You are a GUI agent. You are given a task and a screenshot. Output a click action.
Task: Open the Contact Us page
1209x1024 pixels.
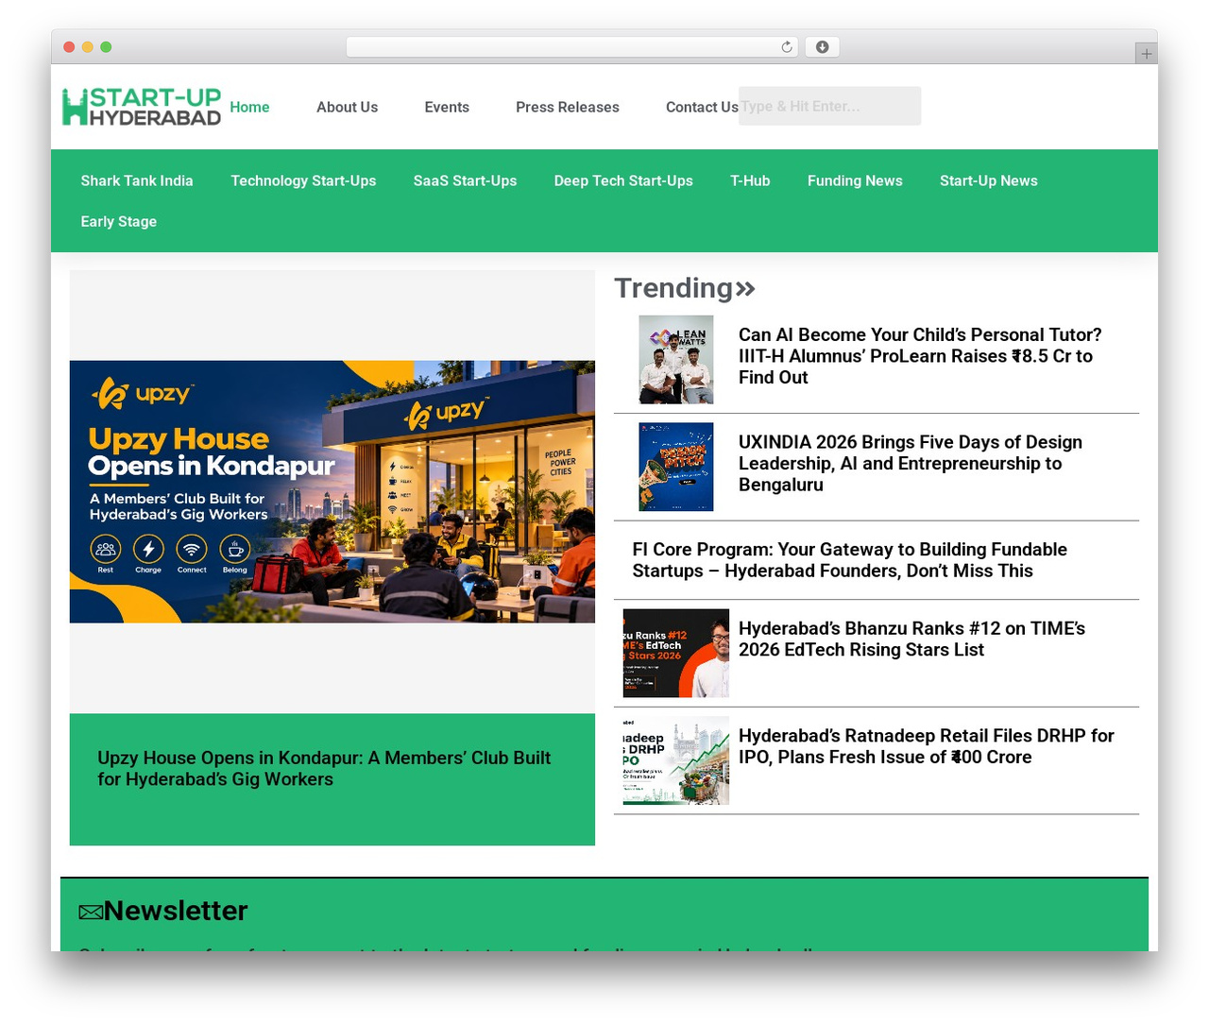click(x=702, y=107)
